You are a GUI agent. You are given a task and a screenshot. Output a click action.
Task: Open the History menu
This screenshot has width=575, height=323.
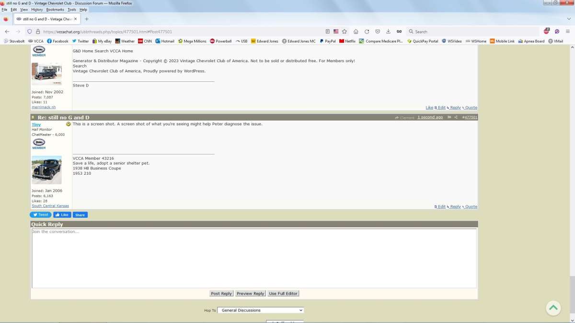pyautogui.click(x=37, y=10)
